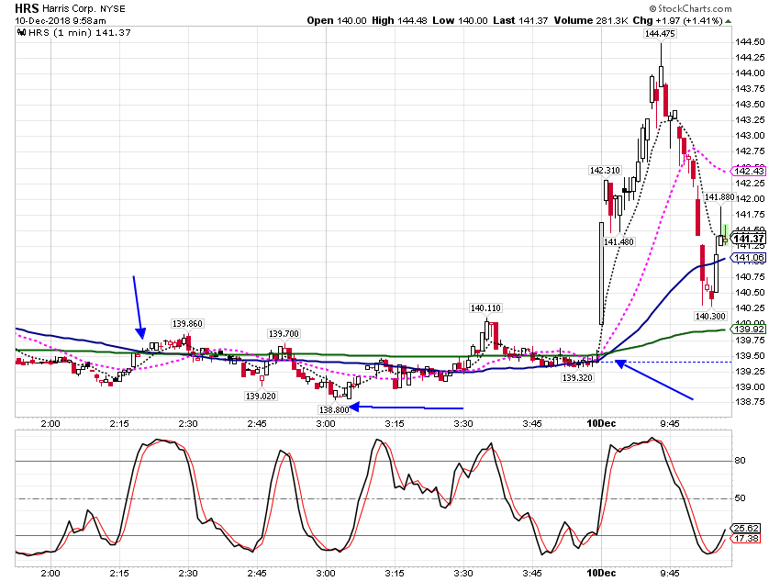Image resolution: width=780 pixels, height=581 pixels.
Task: Click the 139.860 price label
Action: [187, 323]
